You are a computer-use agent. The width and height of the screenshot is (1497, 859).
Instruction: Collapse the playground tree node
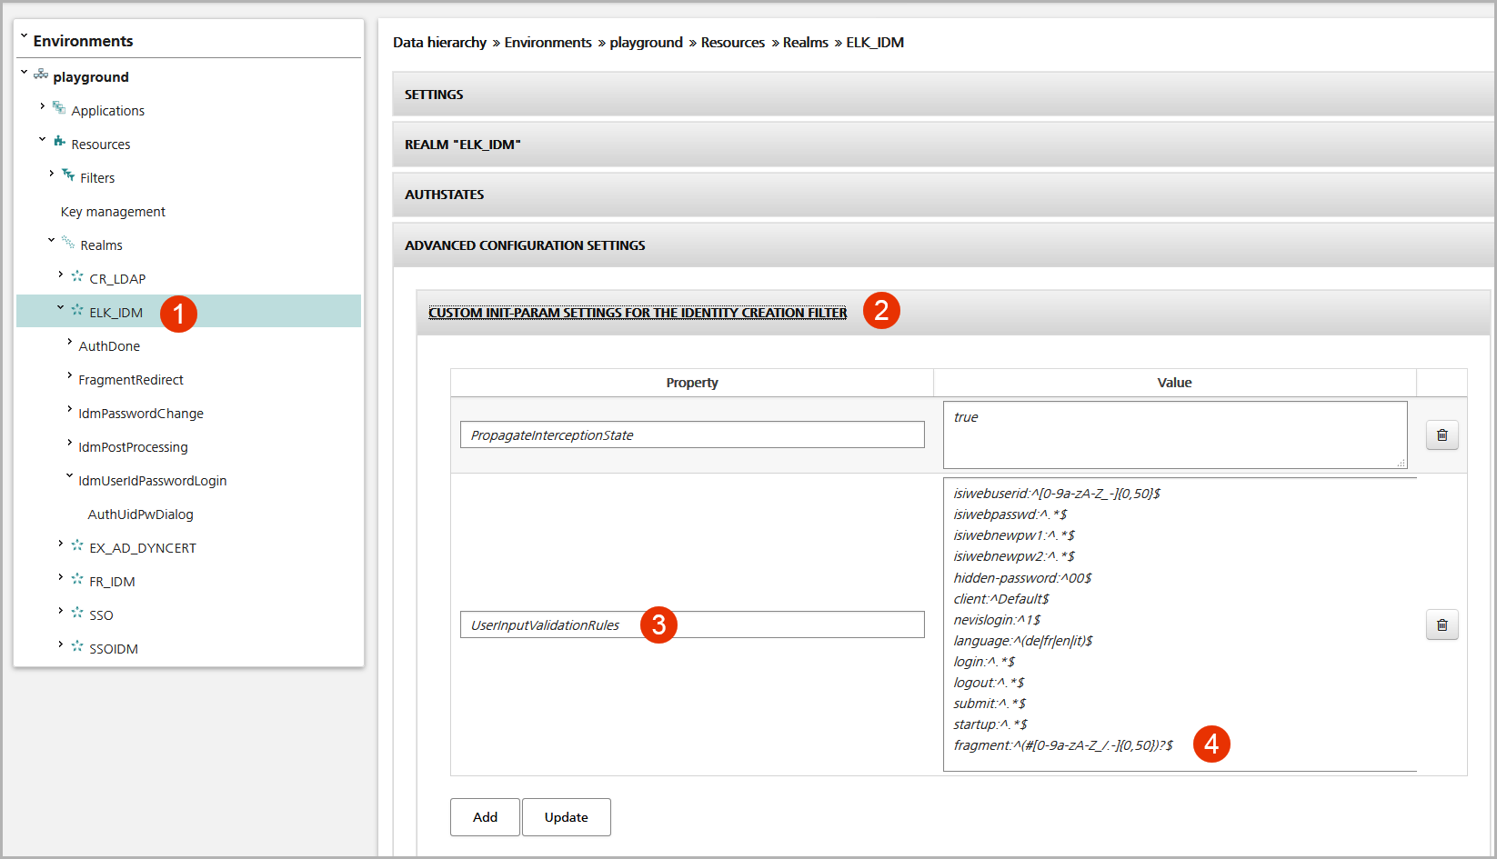coord(25,72)
